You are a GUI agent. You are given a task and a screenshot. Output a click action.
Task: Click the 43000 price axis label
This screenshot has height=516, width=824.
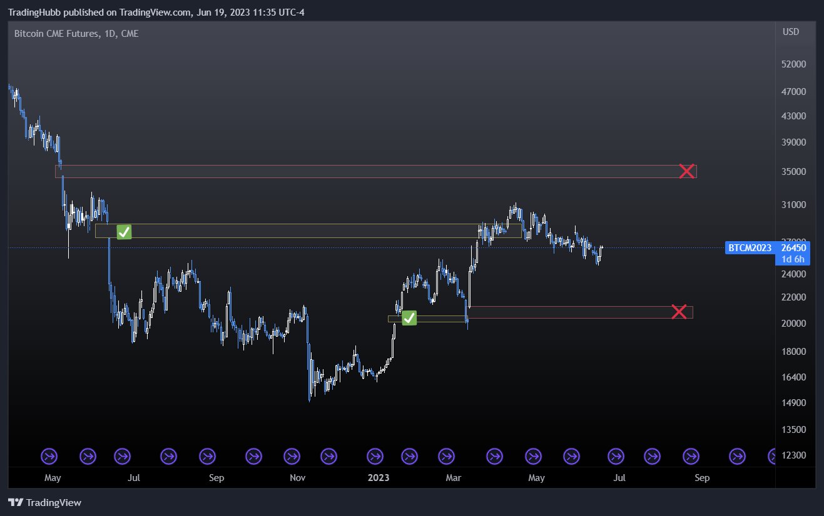click(793, 116)
